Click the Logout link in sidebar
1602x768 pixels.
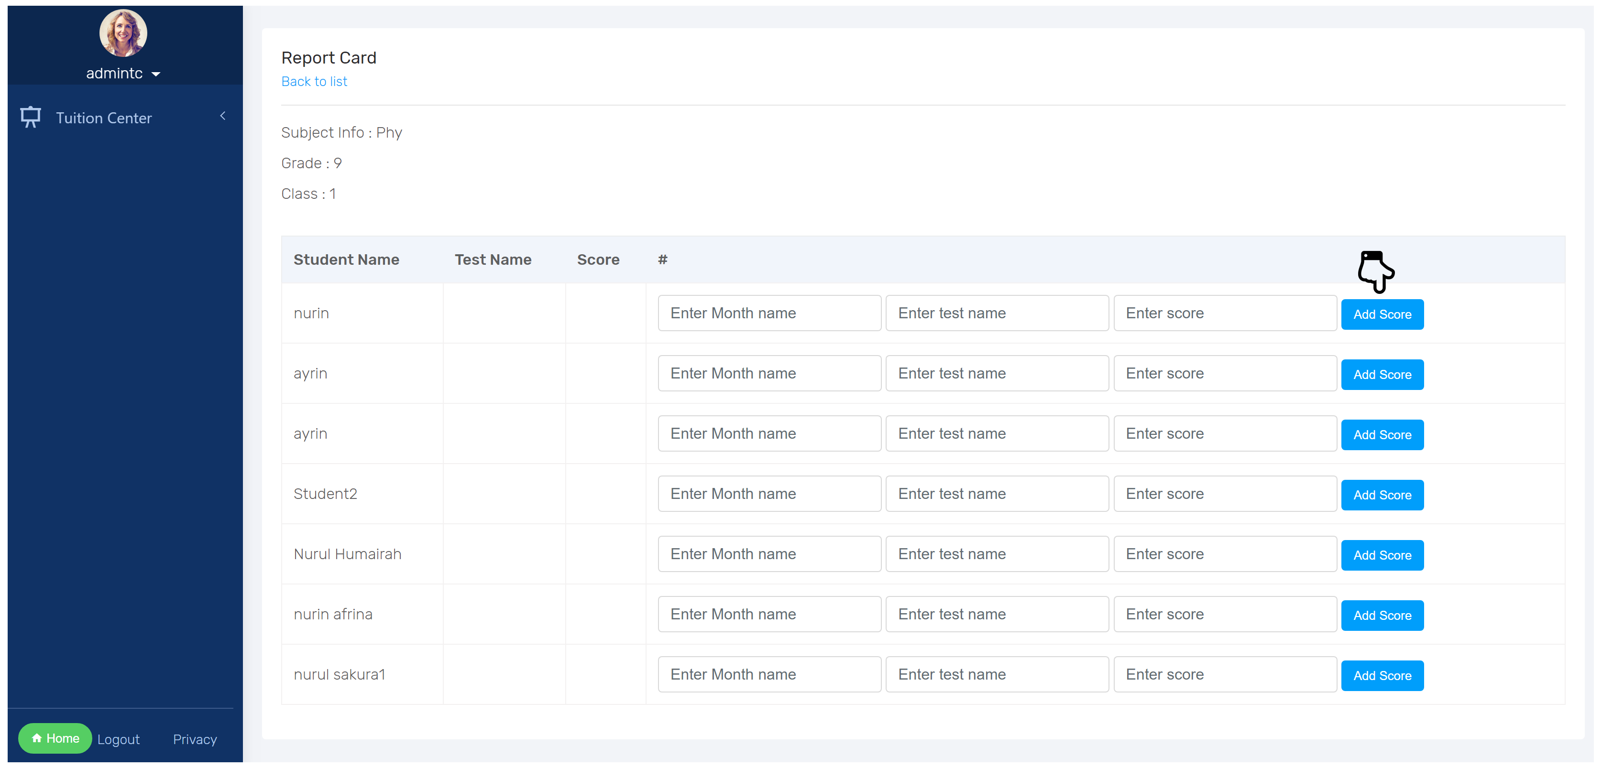(x=118, y=739)
